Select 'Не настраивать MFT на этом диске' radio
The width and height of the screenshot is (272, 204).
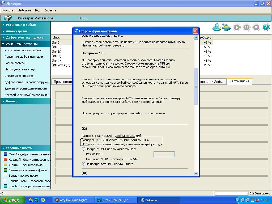[x=83, y=164]
